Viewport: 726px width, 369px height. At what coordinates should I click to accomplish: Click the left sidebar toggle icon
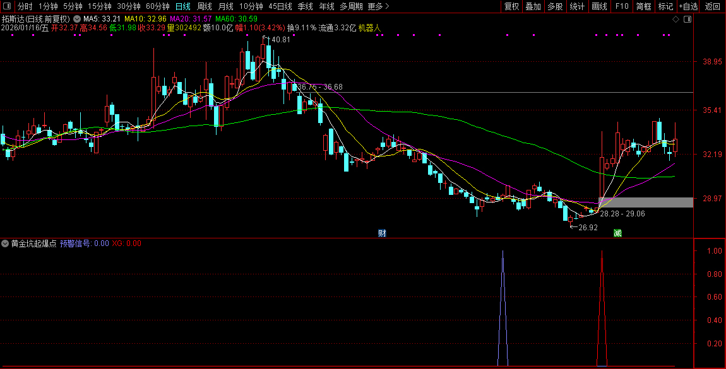pyautogui.click(x=8, y=6)
